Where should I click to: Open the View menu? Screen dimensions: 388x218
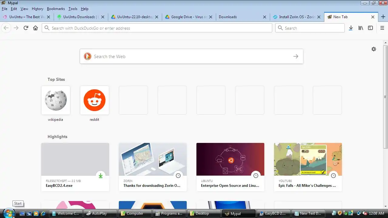24,9
